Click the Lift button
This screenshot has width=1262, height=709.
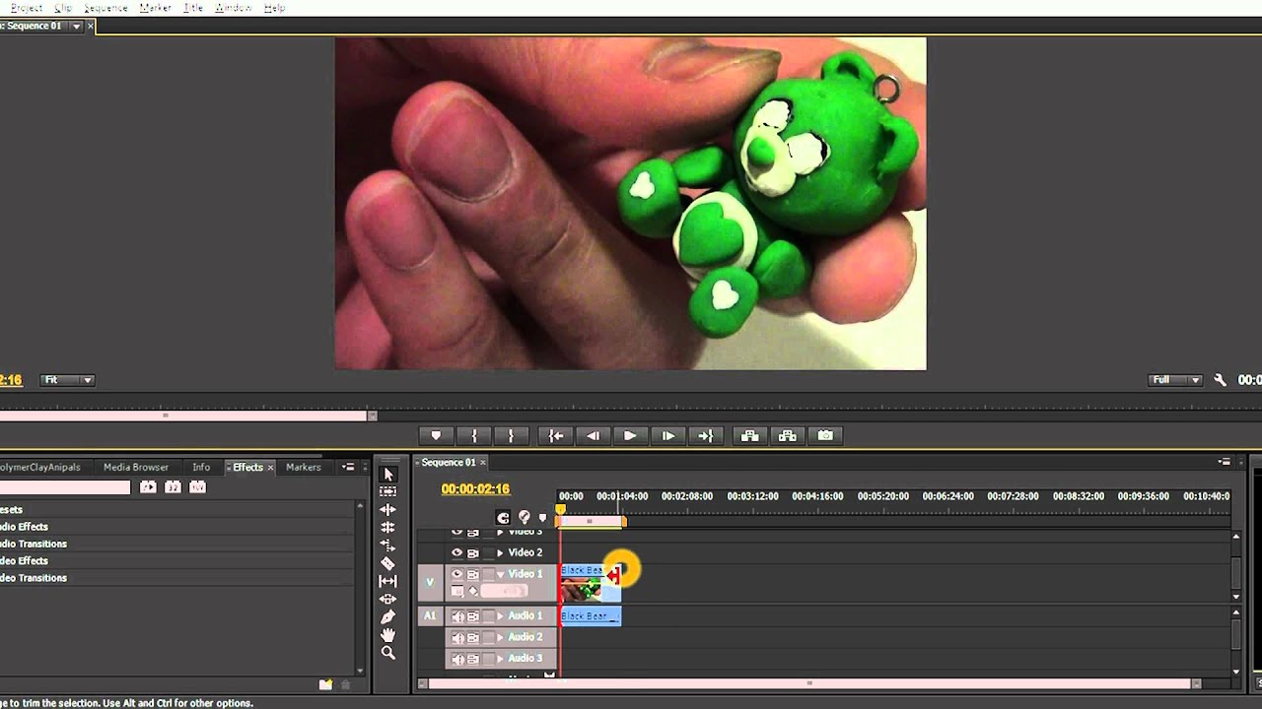coord(749,435)
